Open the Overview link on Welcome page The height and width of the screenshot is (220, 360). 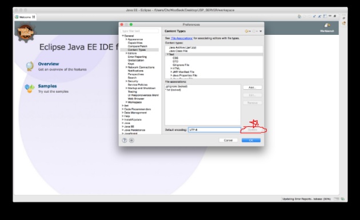[x=49, y=64]
